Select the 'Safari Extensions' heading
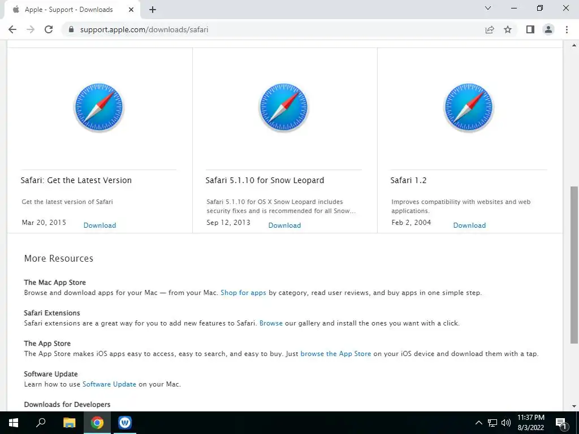The image size is (579, 434). point(52,313)
